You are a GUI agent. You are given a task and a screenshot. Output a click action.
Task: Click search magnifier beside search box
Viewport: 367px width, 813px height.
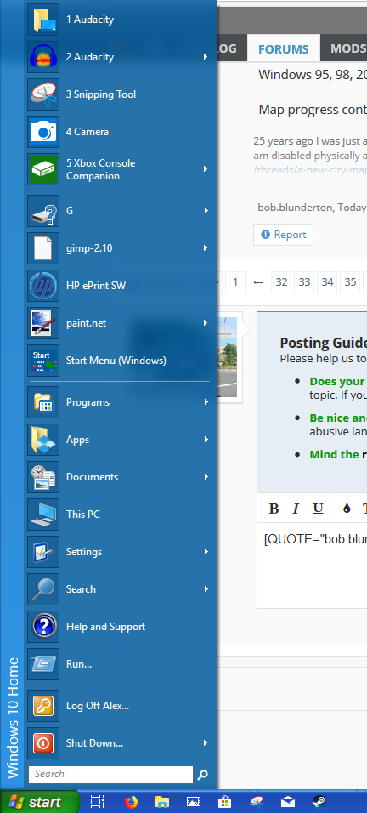click(x=203, y=775)
